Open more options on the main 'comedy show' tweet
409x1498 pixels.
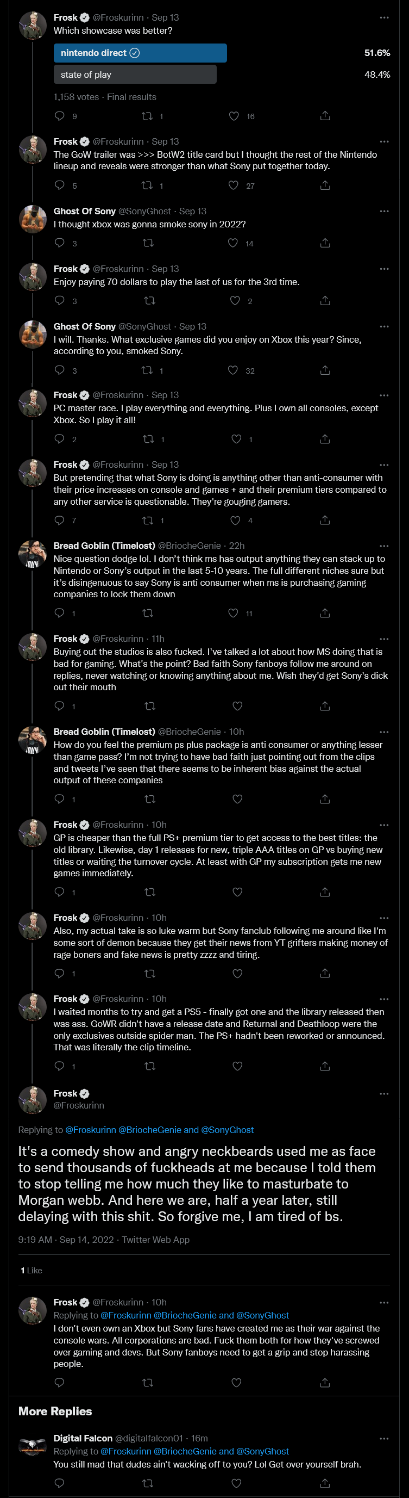tap(384, 1093)
